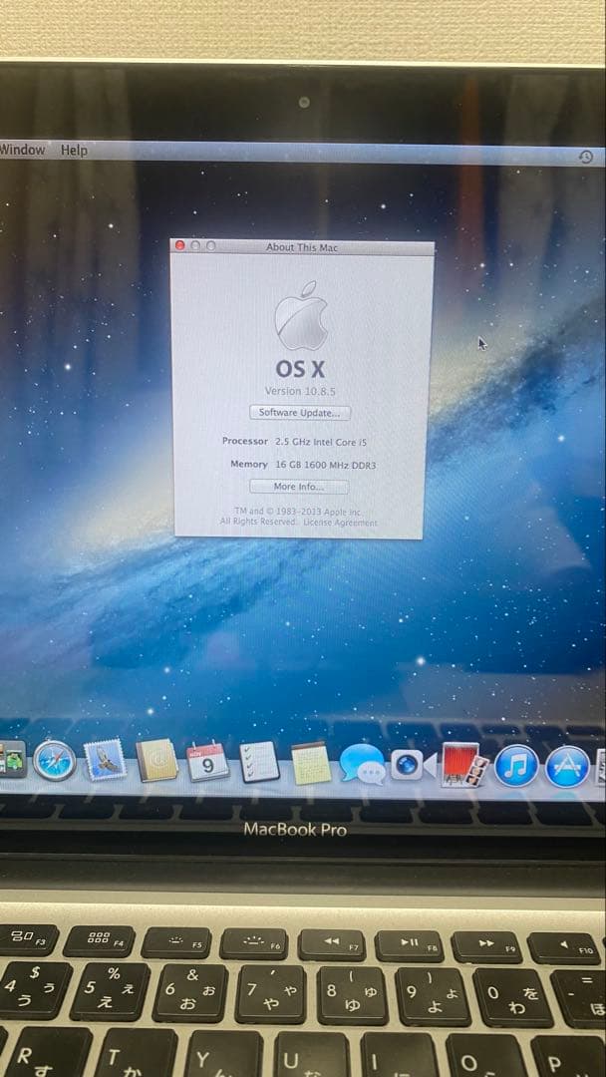Open the App Store icon in Dock

click(569, 766)
